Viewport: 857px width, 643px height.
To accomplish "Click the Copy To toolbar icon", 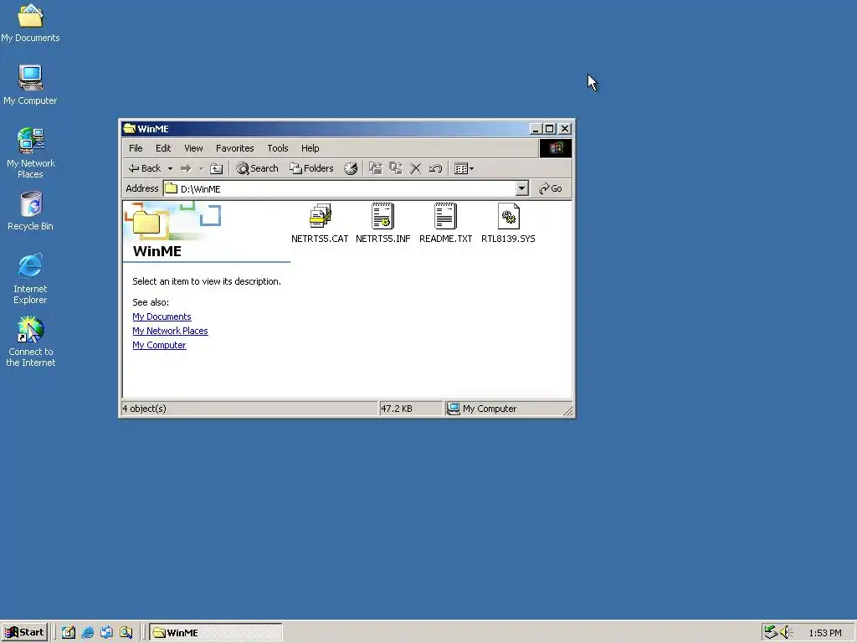I will coord(396,168).
